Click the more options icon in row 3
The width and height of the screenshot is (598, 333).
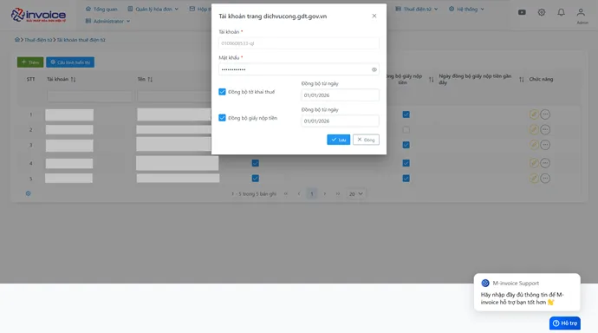tap(545, 145)
